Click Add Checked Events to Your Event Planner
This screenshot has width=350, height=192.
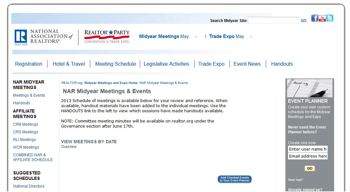tap(234, 179)
